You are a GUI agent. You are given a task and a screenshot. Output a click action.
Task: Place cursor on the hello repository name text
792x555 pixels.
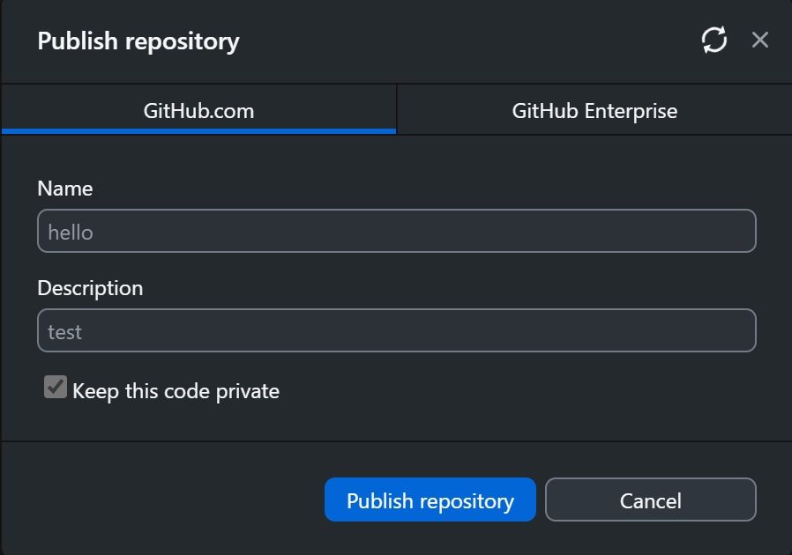point(71,233)
